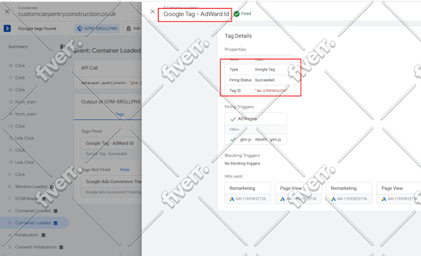
Task: Select event 10 Link Click
Action: [x=21, y=162]
